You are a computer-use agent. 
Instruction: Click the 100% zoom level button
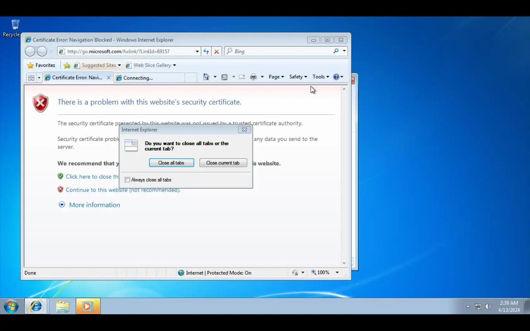click(320, 273)
